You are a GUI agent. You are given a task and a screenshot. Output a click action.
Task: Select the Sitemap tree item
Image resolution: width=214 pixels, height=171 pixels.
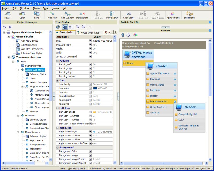[x=34, y=111]
